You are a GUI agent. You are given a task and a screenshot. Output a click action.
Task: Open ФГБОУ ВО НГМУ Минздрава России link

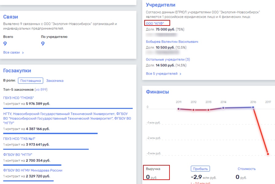pyautogui.click(x=33, y=170)
